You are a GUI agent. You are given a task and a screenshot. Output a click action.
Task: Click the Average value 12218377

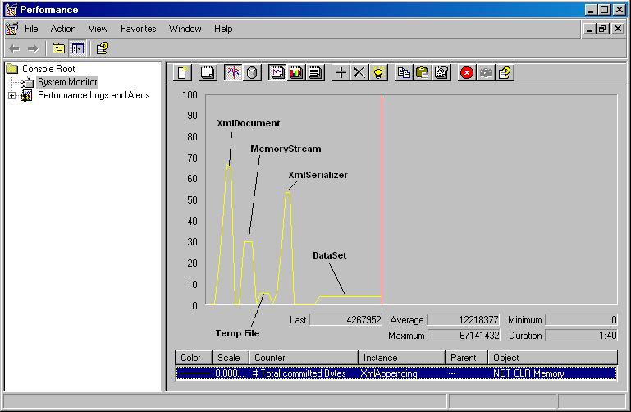463,320
